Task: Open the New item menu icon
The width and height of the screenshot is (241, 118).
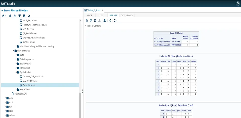Action: click(4, 16)
